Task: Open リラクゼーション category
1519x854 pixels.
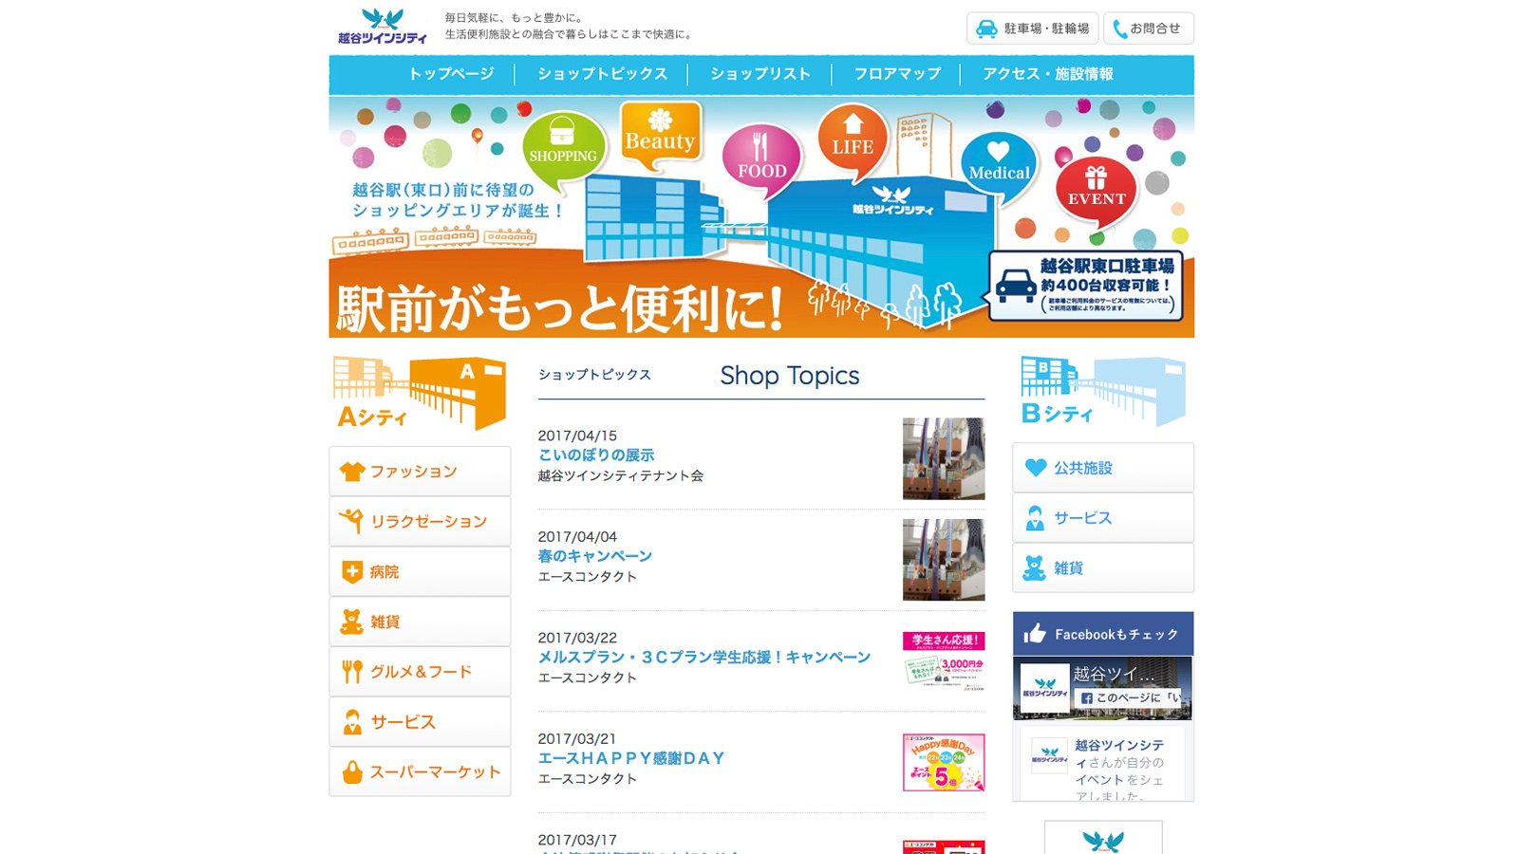Action: (x=420, y=521)
